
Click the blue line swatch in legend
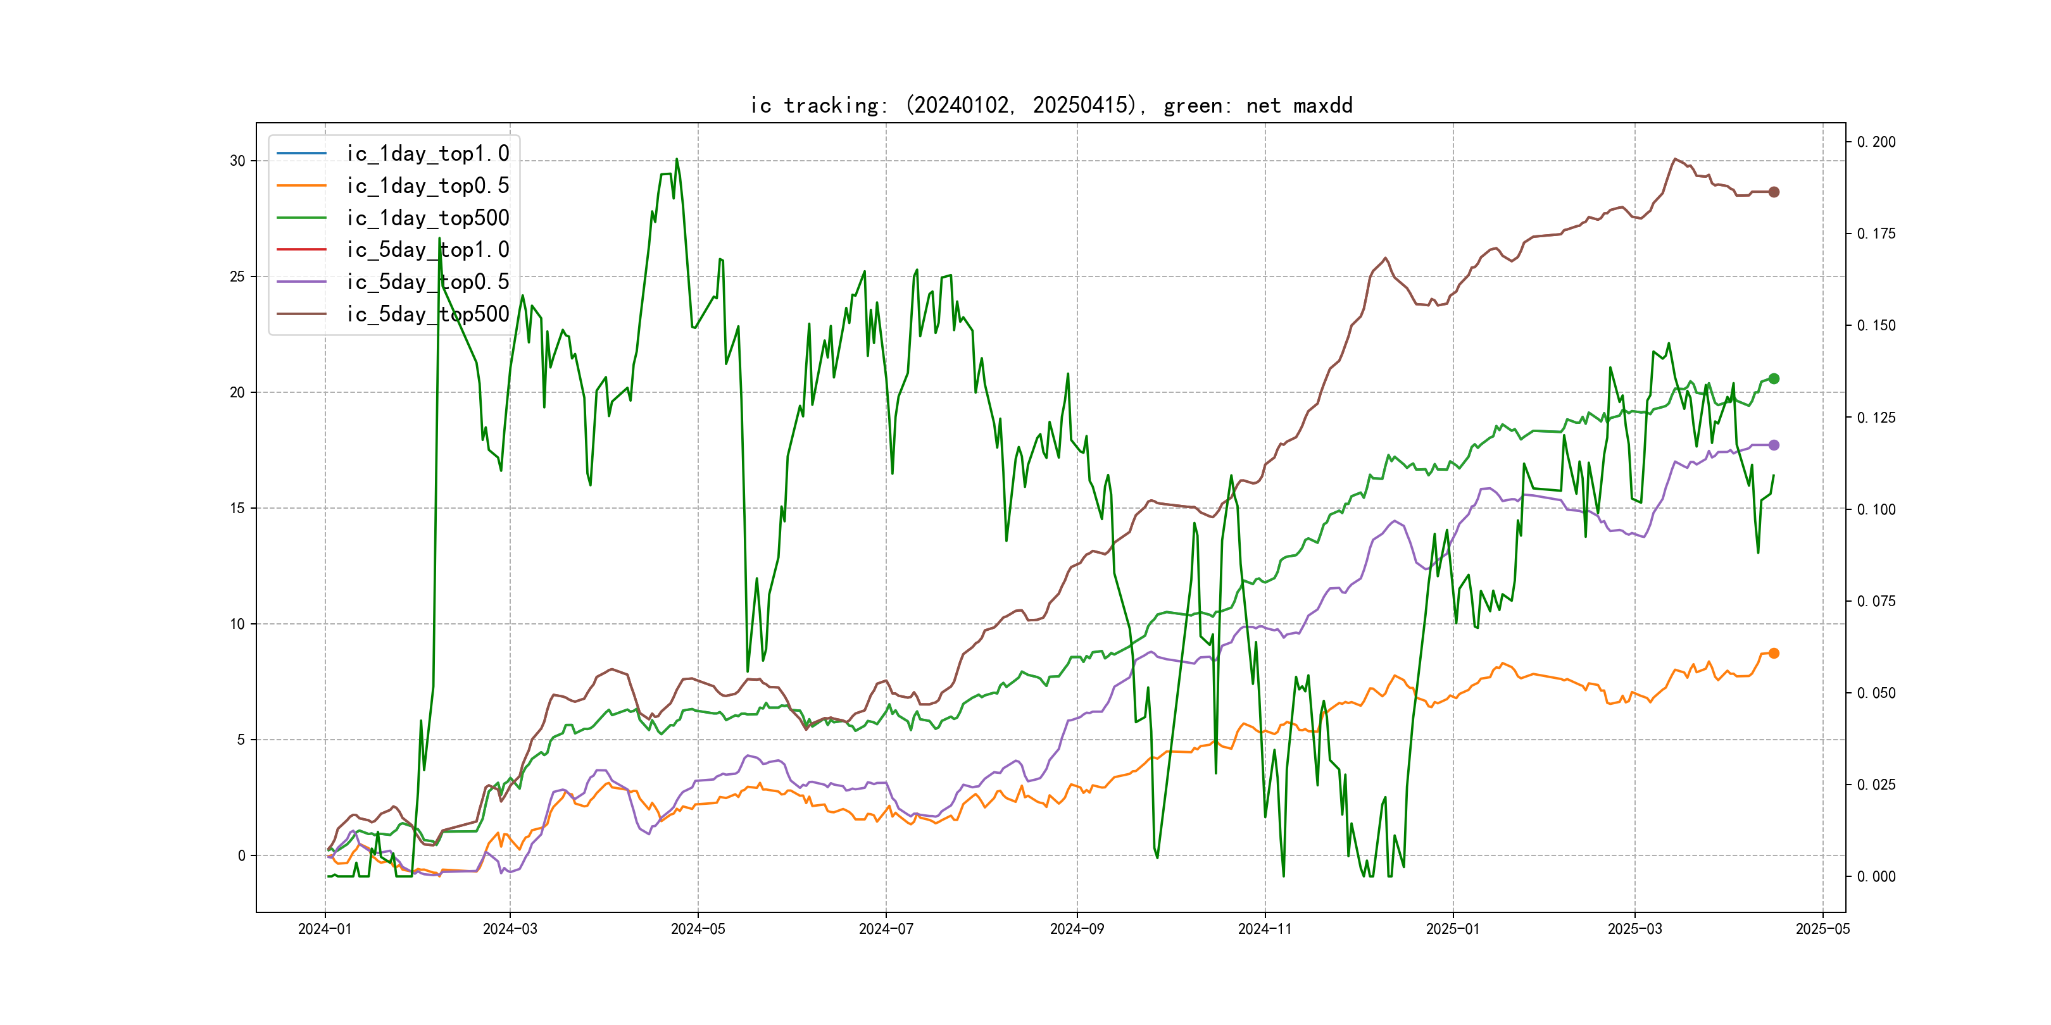coord(302,154)
